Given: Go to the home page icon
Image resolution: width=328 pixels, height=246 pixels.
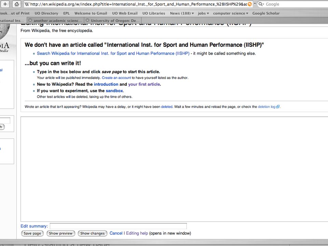Looking at the screenshot, I should click(x=16, y=4).
